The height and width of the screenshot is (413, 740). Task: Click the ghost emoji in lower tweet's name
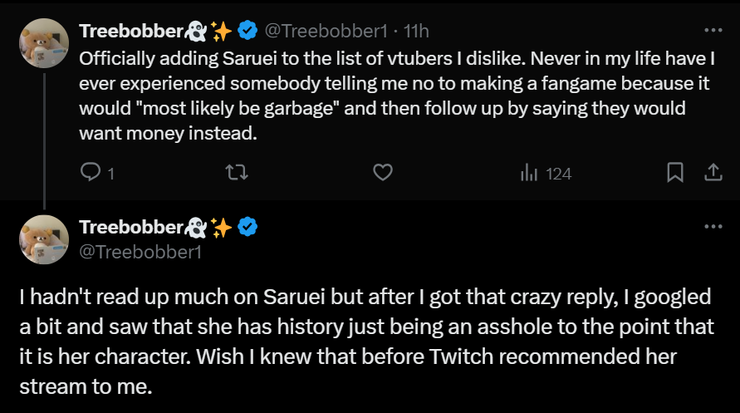(x=196, y=227)
